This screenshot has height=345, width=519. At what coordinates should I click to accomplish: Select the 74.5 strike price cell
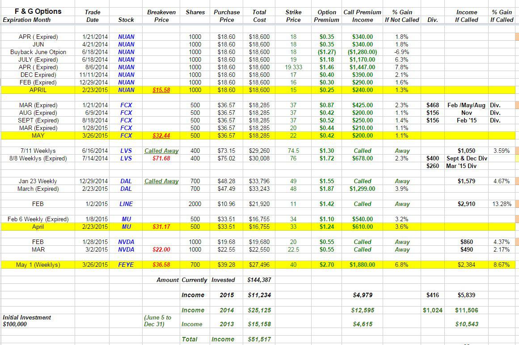[293, 151]
